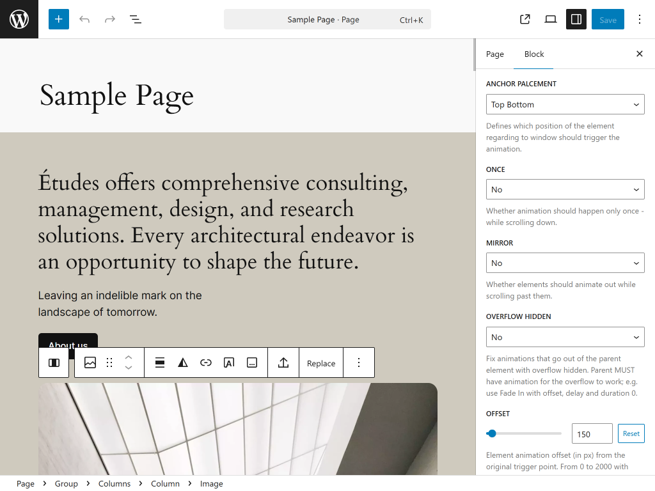Select the parent Column block icon
Image resolution: width=655 pixels, height=491 pixels.
[54, 363]
